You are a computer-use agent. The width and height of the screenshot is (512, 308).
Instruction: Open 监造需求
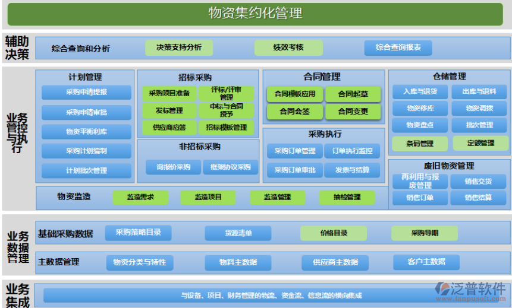[x=140, y=198]
